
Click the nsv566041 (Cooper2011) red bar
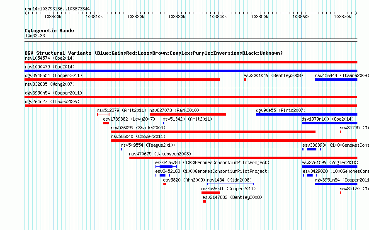[211, 193]
